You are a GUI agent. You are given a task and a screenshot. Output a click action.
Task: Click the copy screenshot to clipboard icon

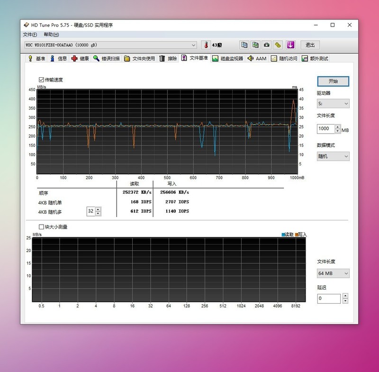coord(255,45)
